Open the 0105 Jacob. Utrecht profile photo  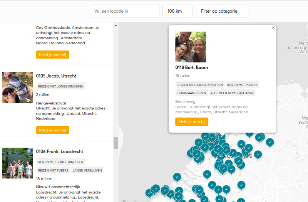click(x=18, y=88)
